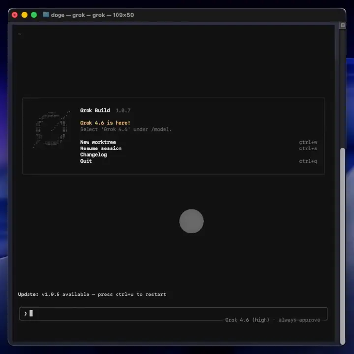Click the Grok 4.6 (high) model label
Screen dimensions: 354x354
point(247,320)
